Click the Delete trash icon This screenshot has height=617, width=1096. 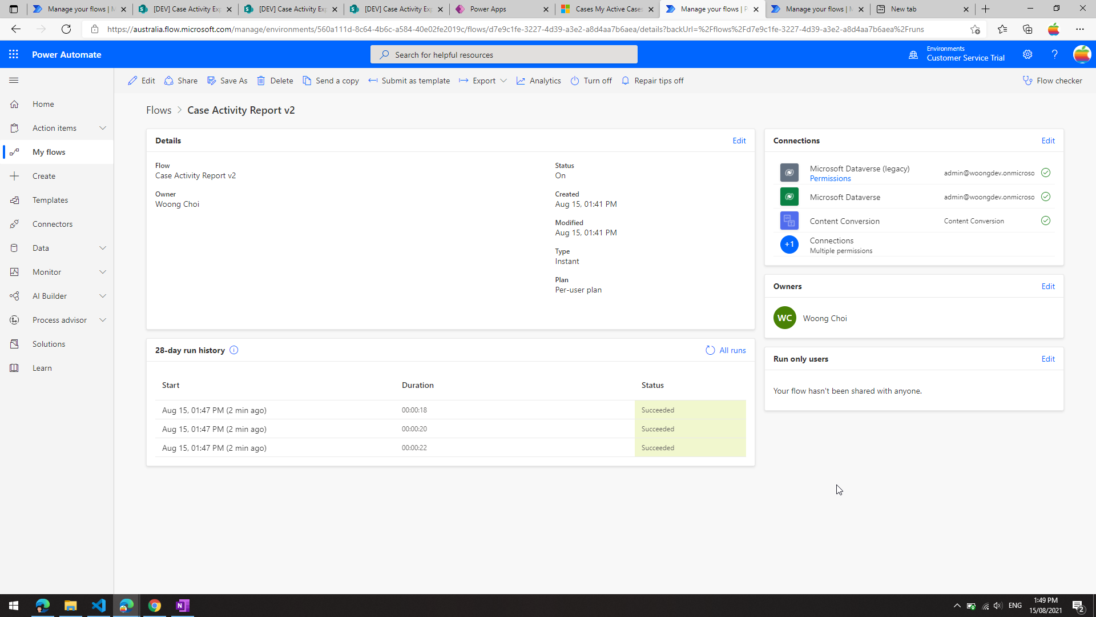pyautogui.click(x=261, y=81)
